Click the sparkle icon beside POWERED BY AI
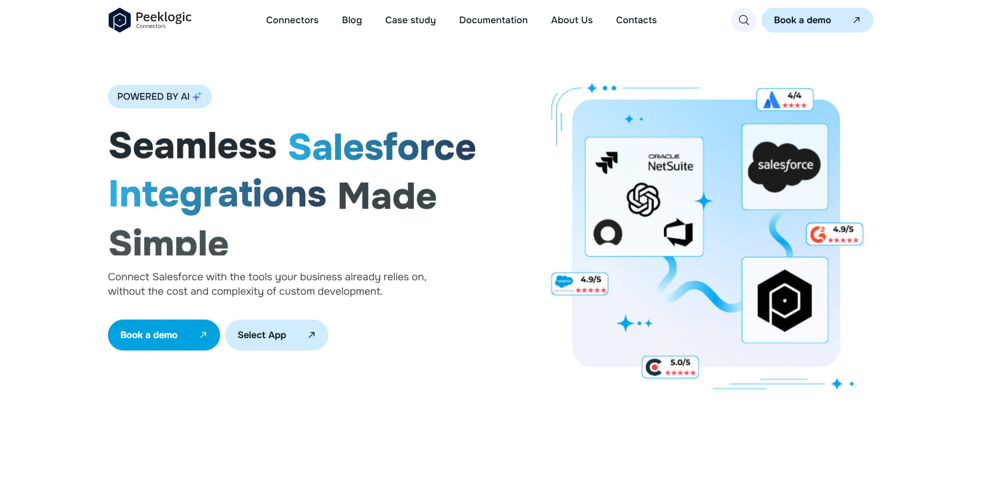The height and width of the screenshot is (482, 984). click(197, 96)
